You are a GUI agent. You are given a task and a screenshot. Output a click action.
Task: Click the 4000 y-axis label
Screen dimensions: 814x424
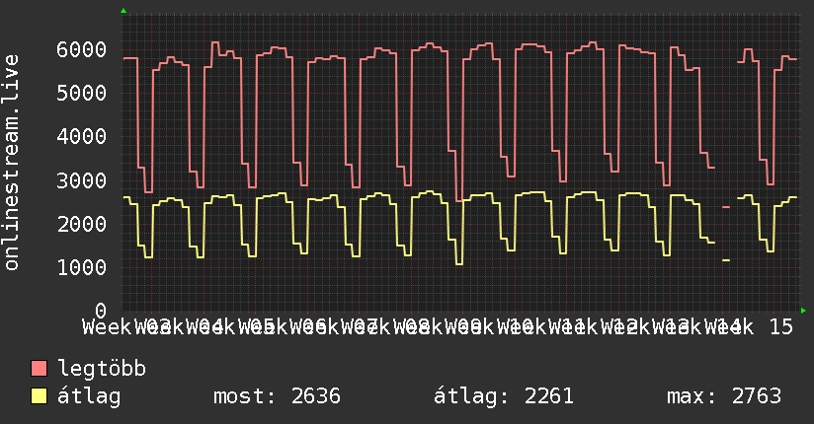coord(82,137)
